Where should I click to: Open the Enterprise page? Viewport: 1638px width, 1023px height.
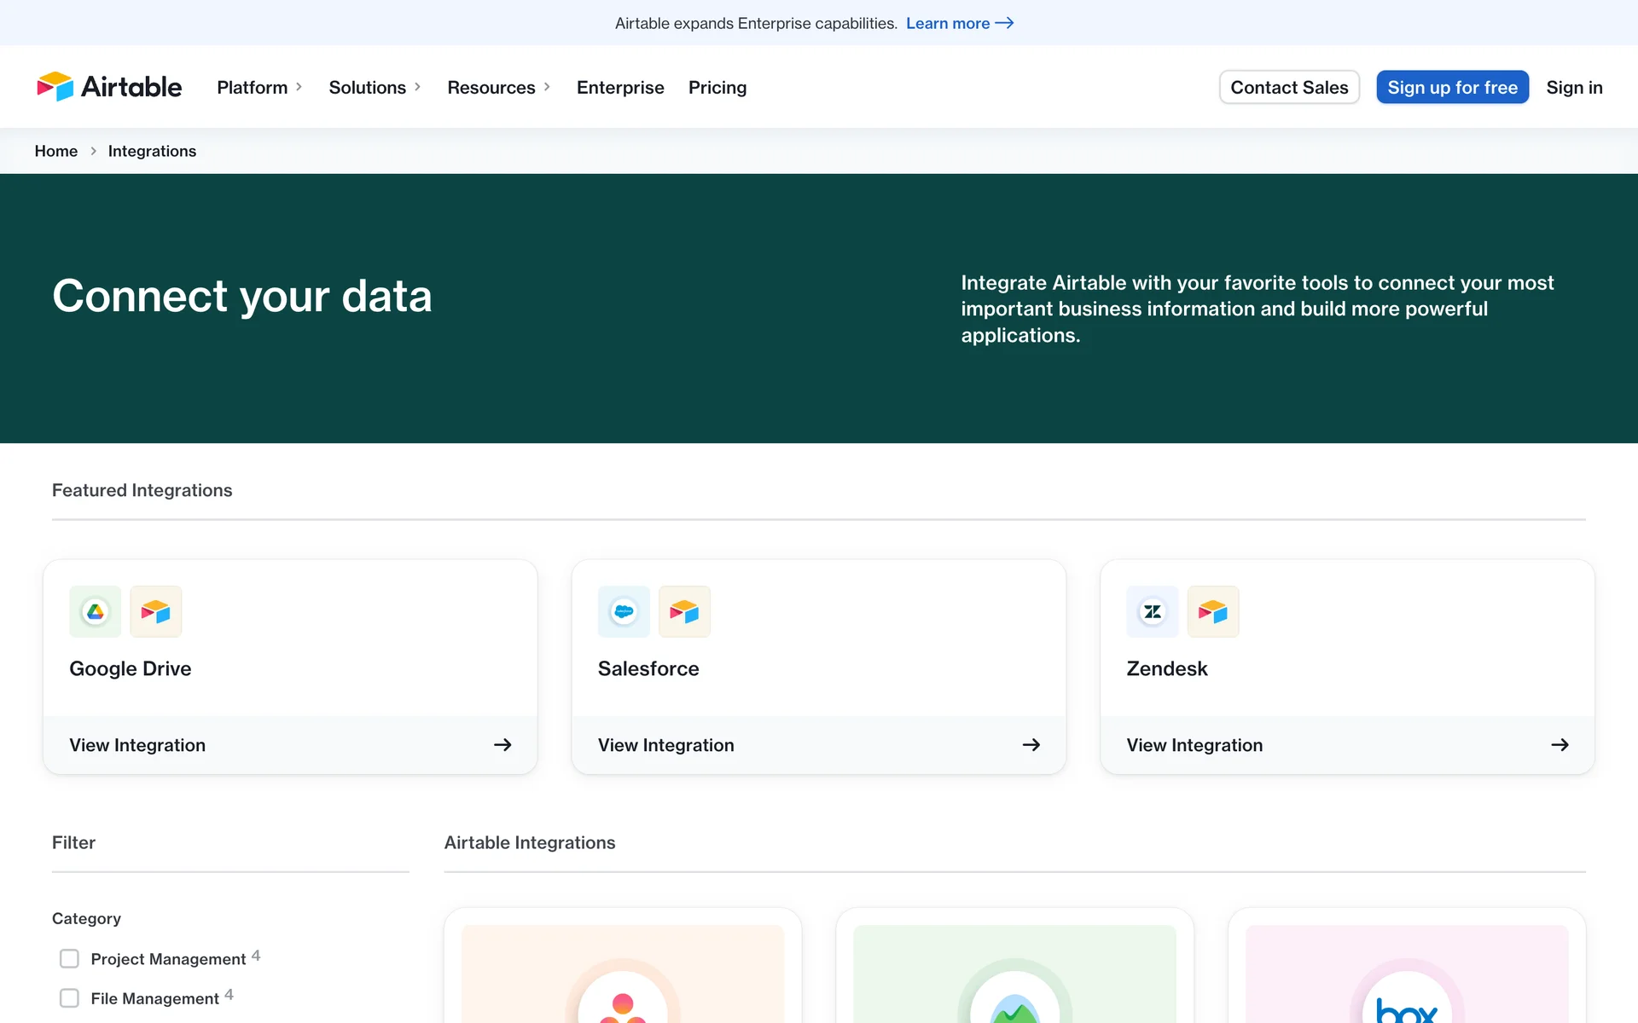620,88
